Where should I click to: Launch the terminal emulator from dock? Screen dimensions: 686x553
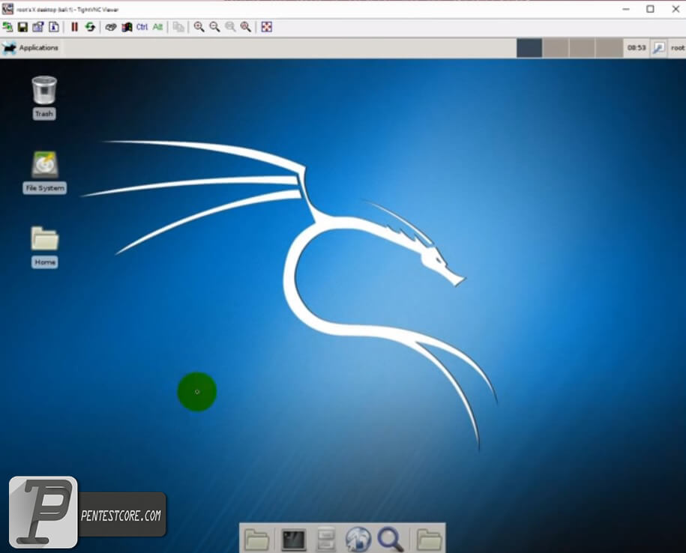(293, 540)
